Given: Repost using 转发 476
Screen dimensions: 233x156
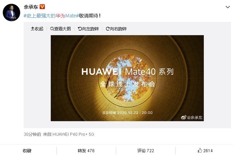Looking at the screenshot, I should (x=86, y=151).
